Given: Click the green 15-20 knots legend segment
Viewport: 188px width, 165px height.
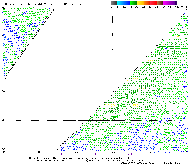Looking at the screenshot, I should point(134,3).
